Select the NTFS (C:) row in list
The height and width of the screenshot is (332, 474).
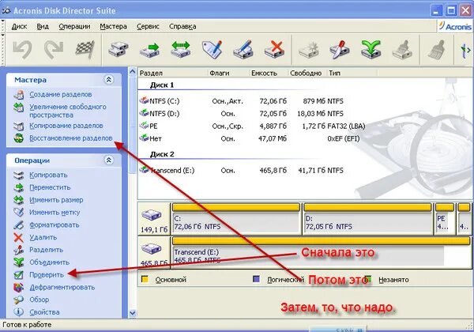pyautogui.click(x=253, y=101)
